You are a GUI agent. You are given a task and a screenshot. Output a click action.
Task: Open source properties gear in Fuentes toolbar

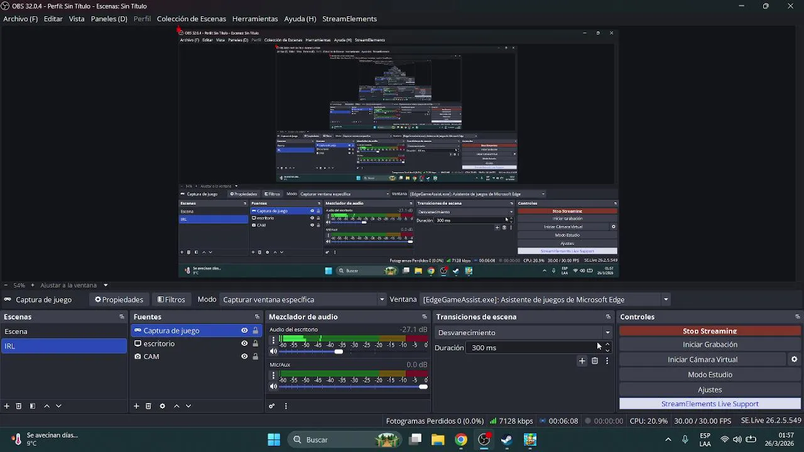pyautogui.click(x=162, y=406)
